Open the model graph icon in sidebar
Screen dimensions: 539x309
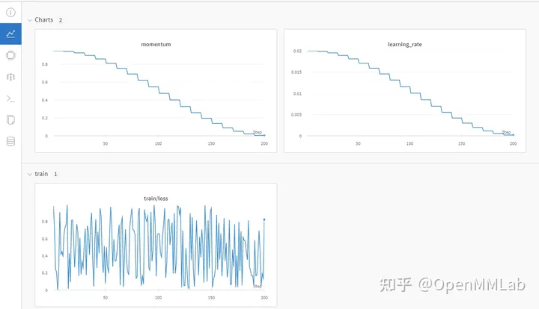pyautogui.click(x=10, y=77)
